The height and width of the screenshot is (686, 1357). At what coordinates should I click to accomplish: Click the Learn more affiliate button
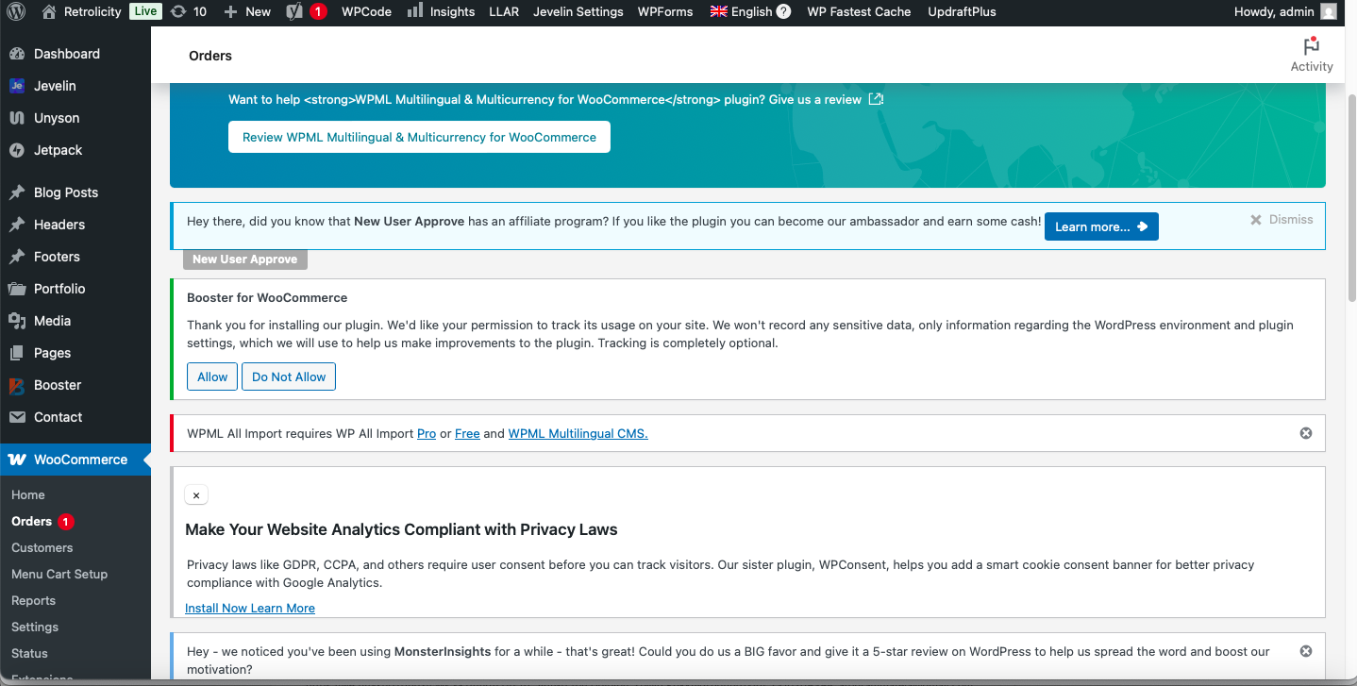pyautogui.click(x=1100, y=226)
